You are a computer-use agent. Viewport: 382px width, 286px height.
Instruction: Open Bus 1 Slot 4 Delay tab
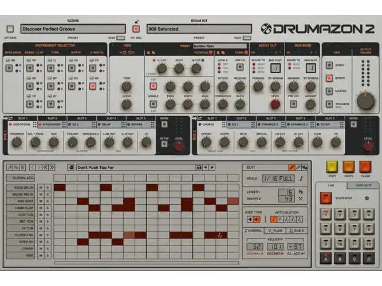(x=111, y=124)
